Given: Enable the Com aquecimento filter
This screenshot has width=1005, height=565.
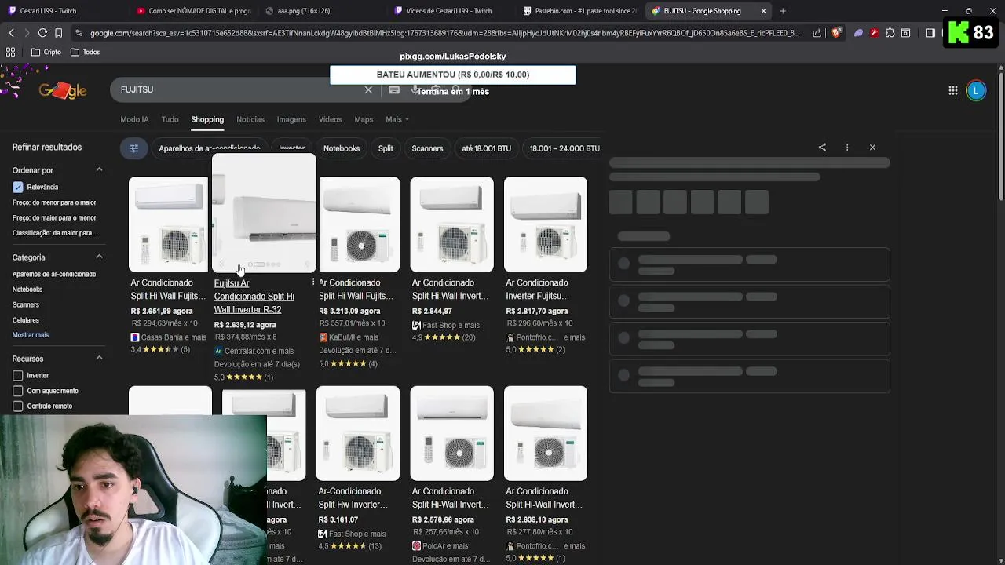Looking at the screenshot, I should (x=18, y=391).
